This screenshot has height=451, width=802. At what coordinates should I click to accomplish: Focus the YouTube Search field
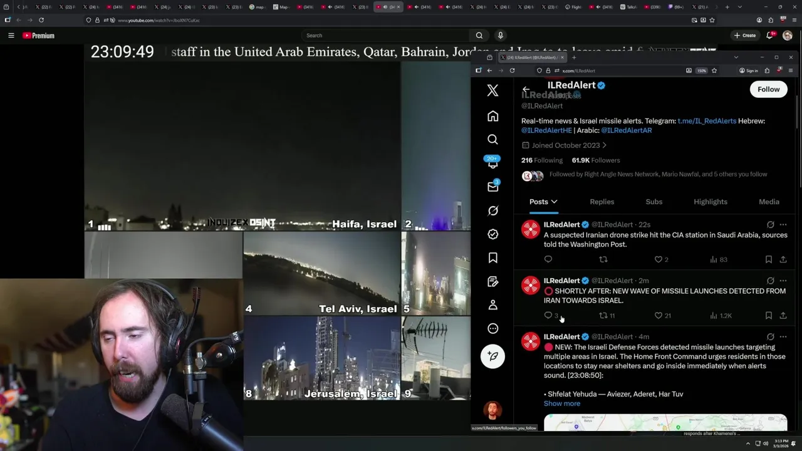click(x=385, y=36)
